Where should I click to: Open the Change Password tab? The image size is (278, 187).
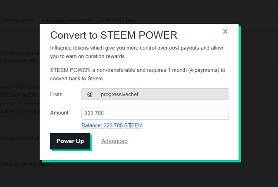tap(67, 20)
